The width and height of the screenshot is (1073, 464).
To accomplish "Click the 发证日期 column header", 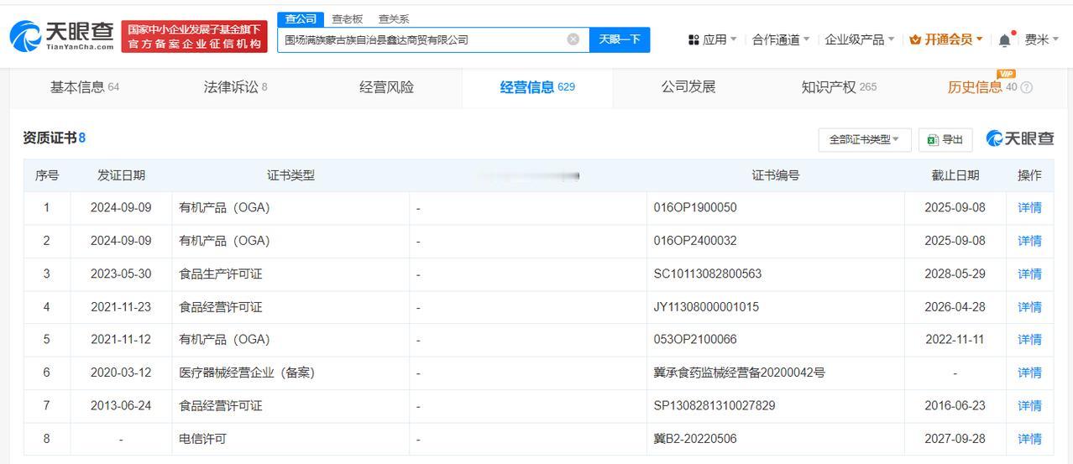I will point(121,175).
